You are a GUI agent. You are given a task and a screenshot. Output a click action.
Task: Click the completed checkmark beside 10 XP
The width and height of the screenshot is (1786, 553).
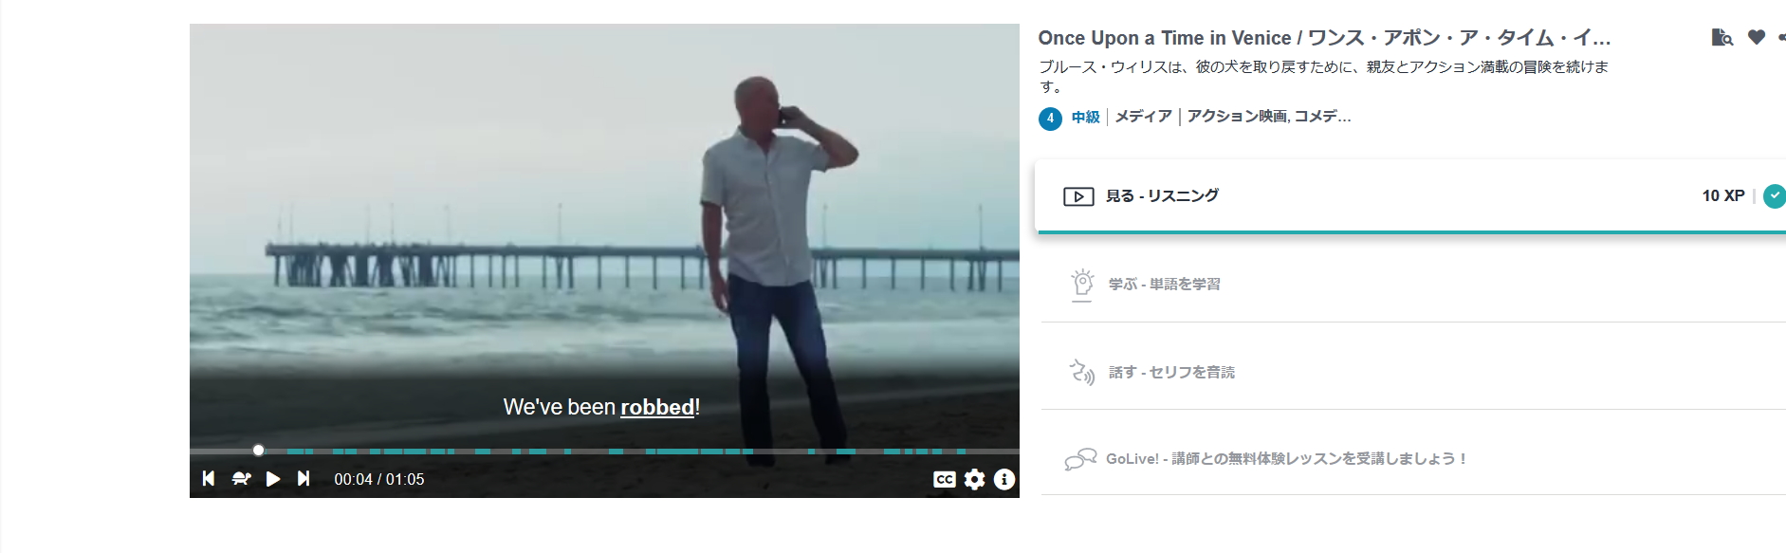click(x=1774, y=196)
